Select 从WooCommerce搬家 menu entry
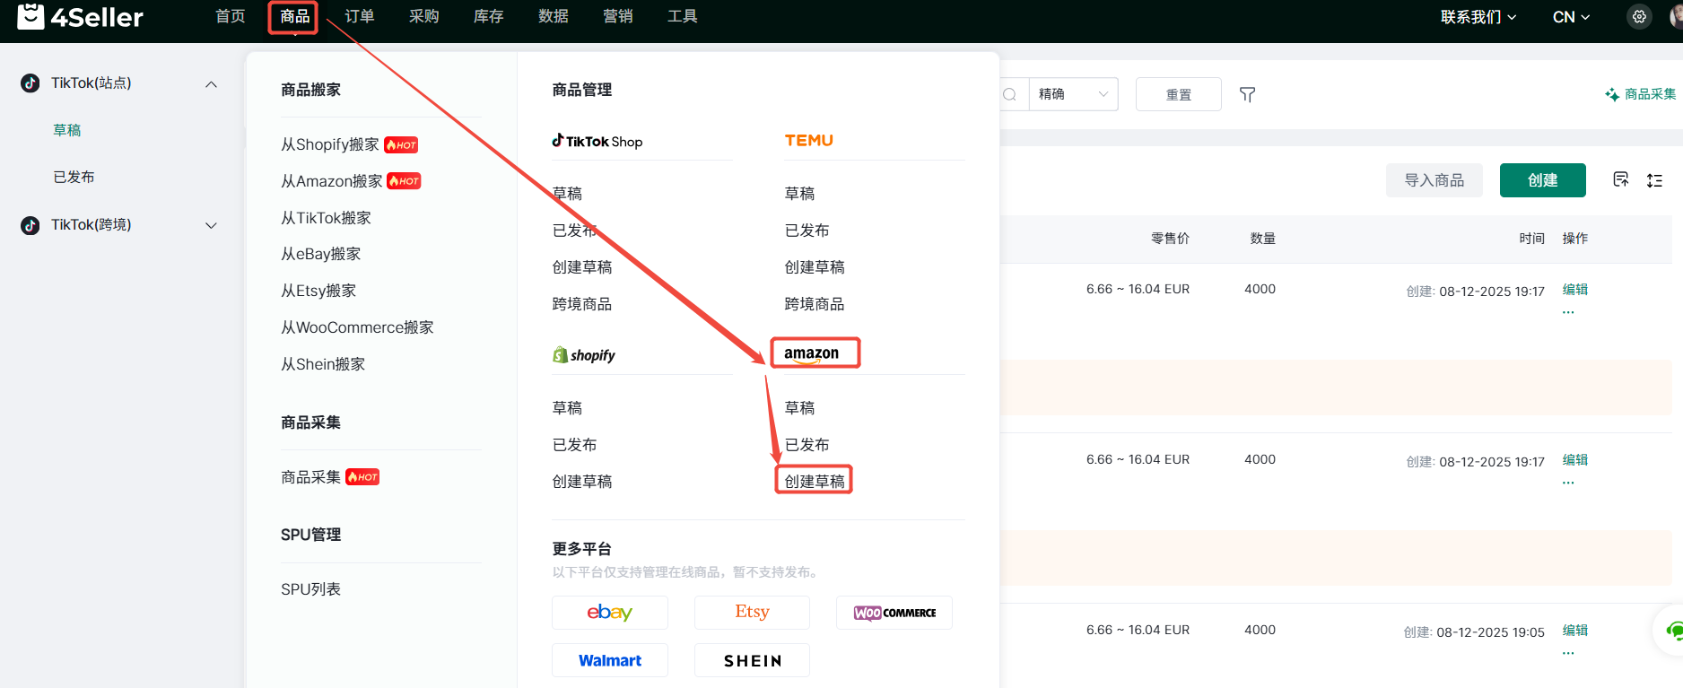This screenshot has width=1683, height=688. pyautogui.click(x=357, y=327)
